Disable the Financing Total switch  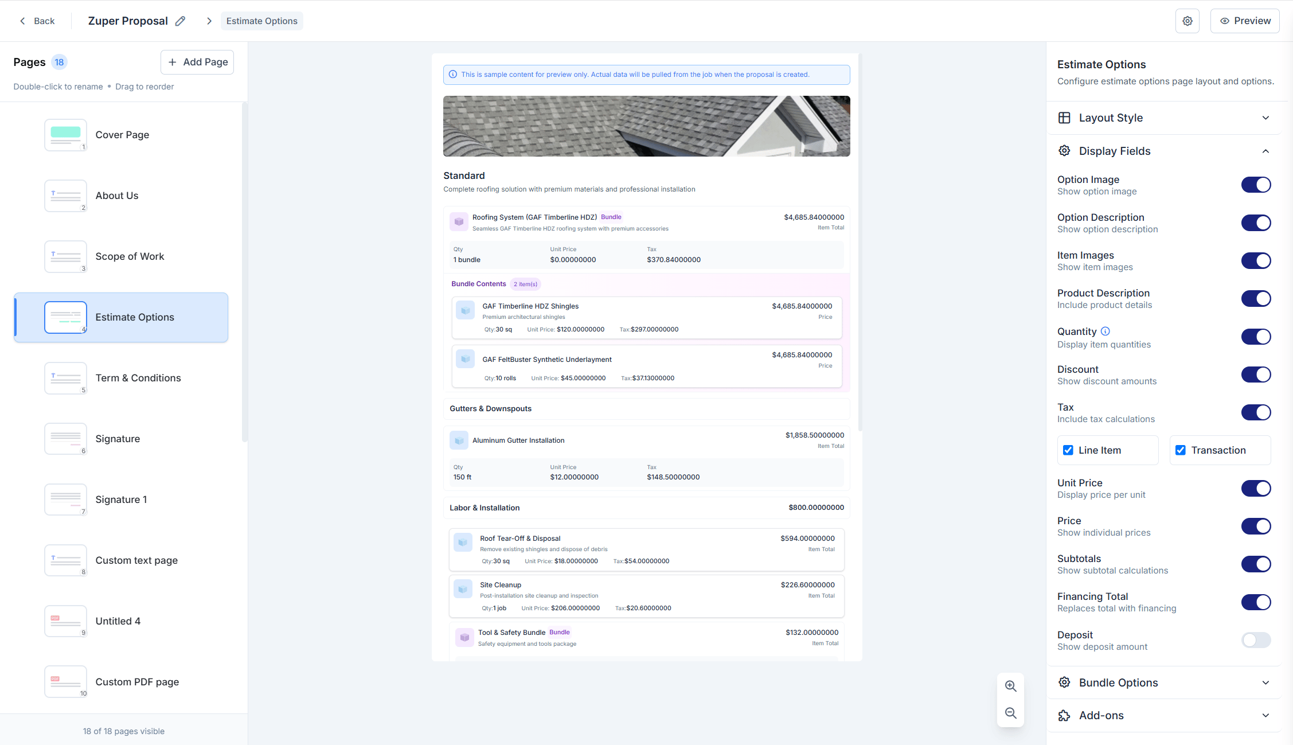click(x=1256, y=602)
